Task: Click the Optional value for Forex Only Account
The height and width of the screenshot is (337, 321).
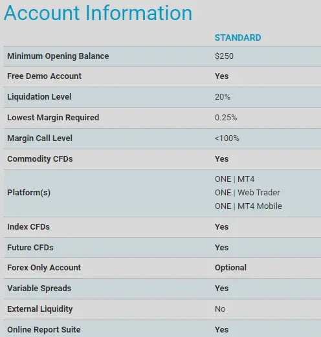Action: pyautogui.click(x=230, y=268)
